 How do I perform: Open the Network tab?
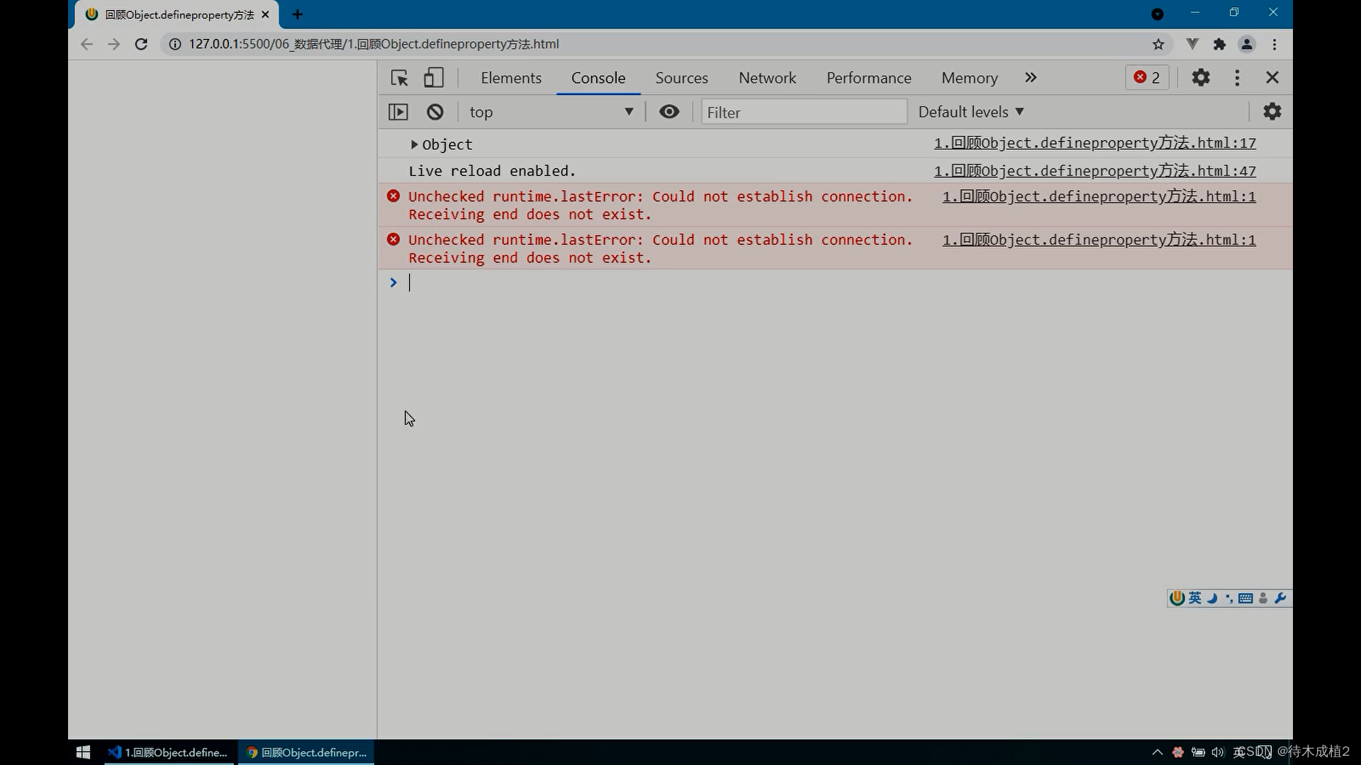[x=767, y=78]
